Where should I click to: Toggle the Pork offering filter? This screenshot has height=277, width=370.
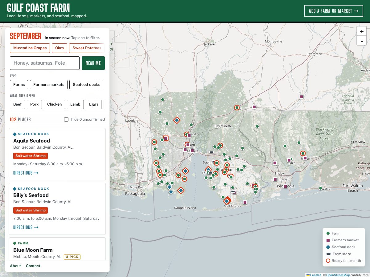pyautogui.click(x=34, y=104)
